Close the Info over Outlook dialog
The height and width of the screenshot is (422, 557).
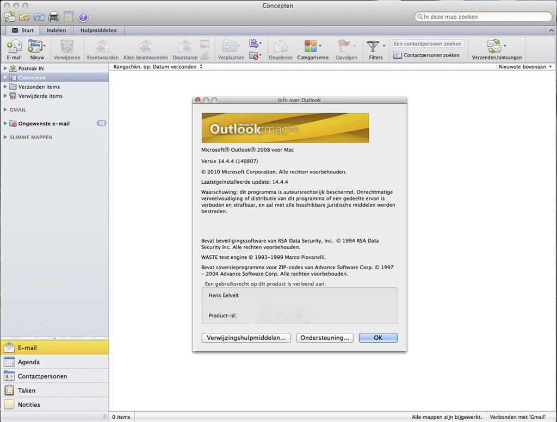click(198, 100)
